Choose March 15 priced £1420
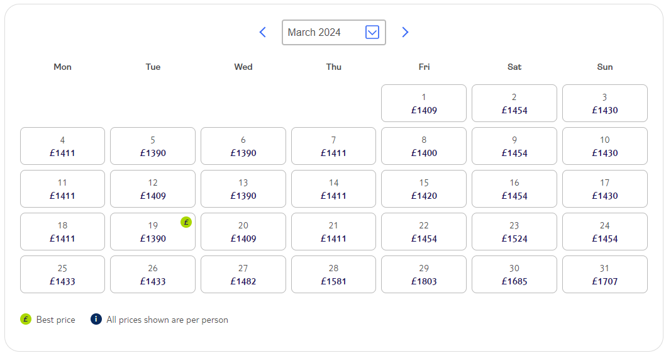Viewport: 666px width, 353px height. pyautogui.click(x=424, y=189)
